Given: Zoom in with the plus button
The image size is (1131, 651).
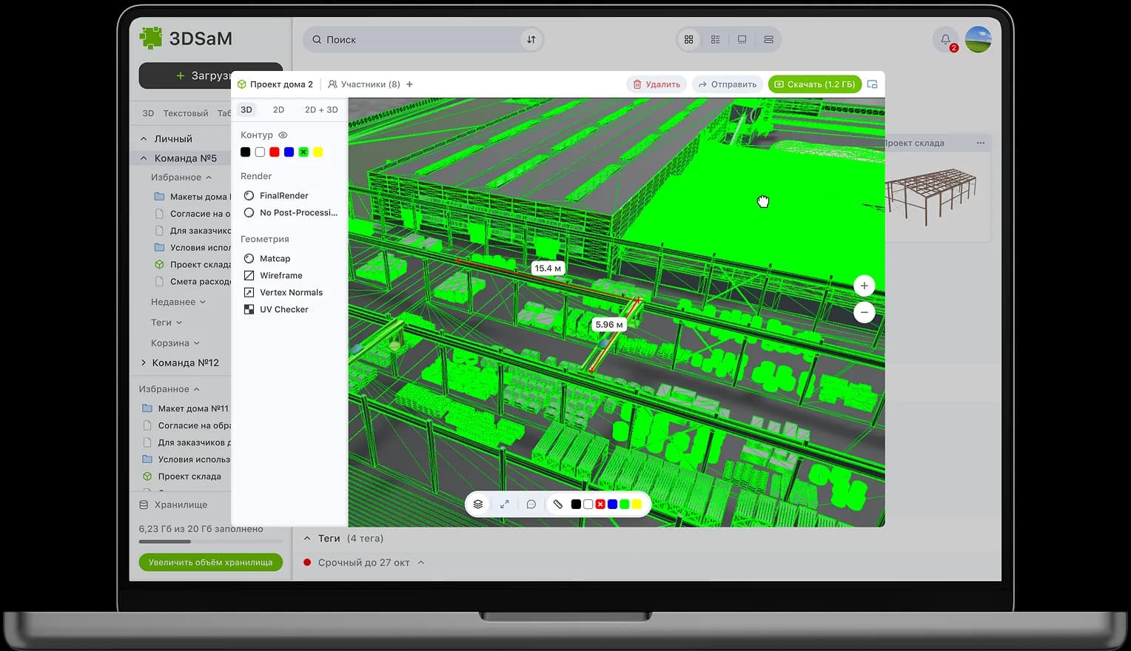Looking at the screenshot, I should point(864,286).
